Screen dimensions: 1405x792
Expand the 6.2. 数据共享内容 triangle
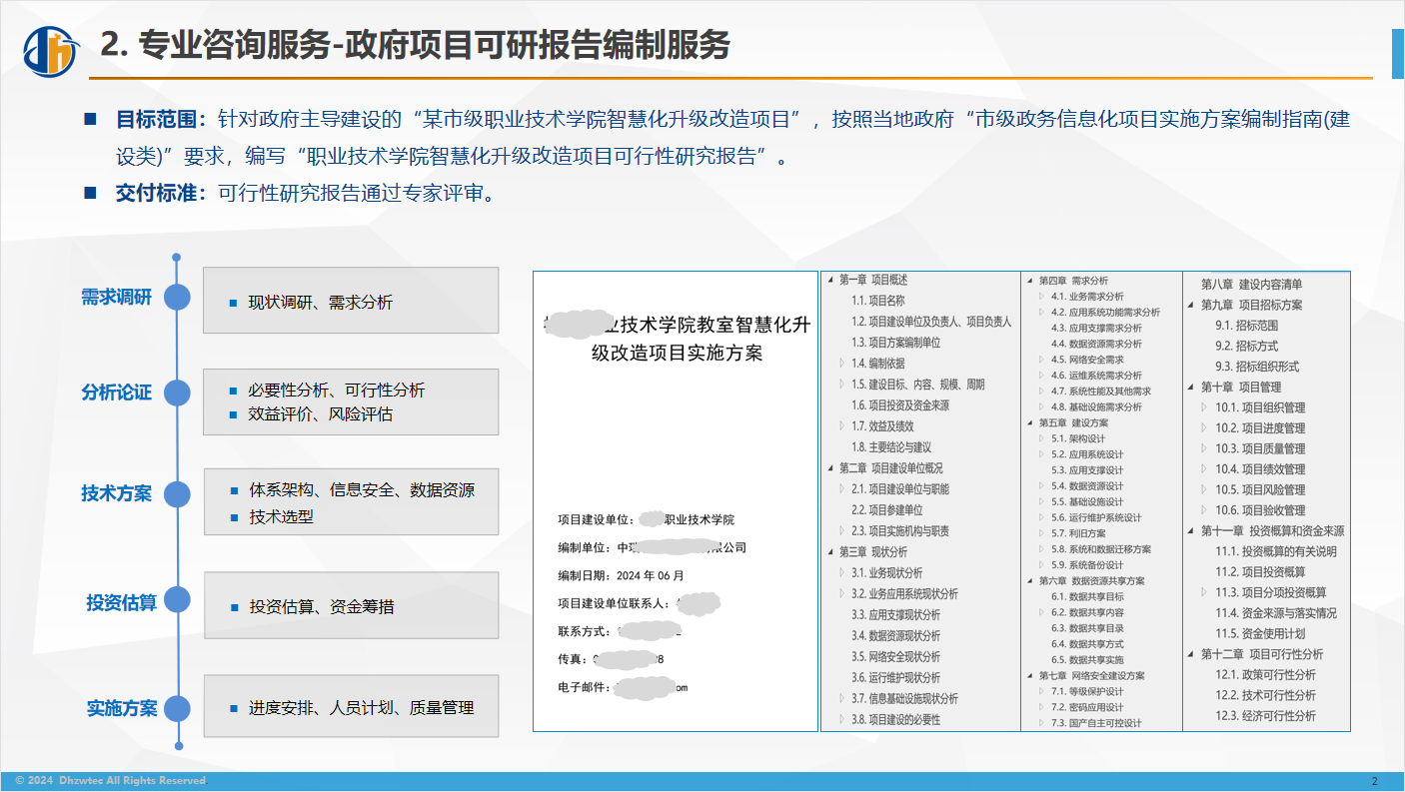[x=1042, y=613]
